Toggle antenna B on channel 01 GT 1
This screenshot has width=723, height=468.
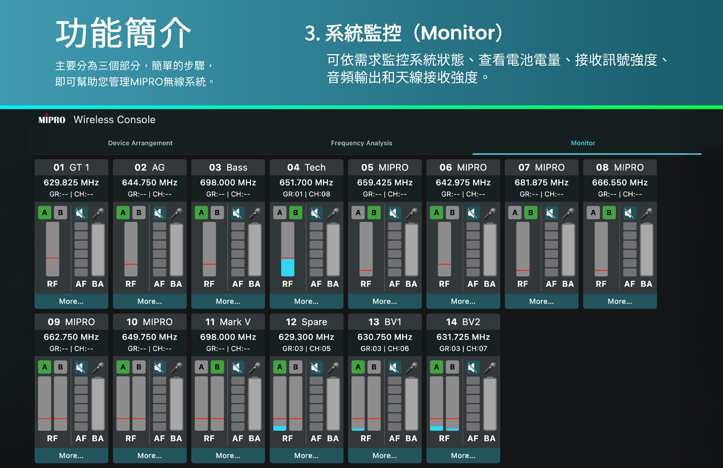click(60, 213)
